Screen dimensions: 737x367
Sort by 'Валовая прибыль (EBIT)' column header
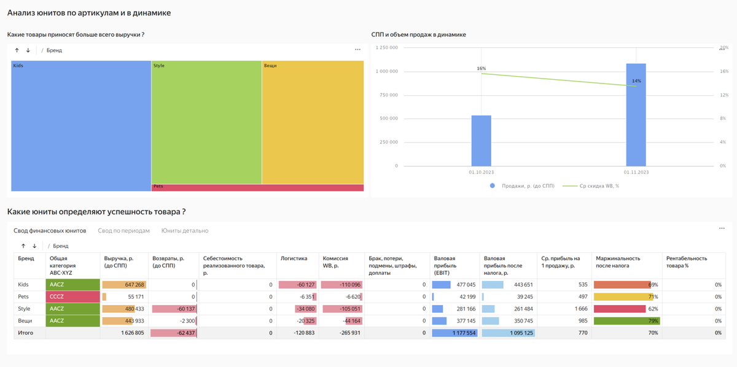(x=454, y=266)
